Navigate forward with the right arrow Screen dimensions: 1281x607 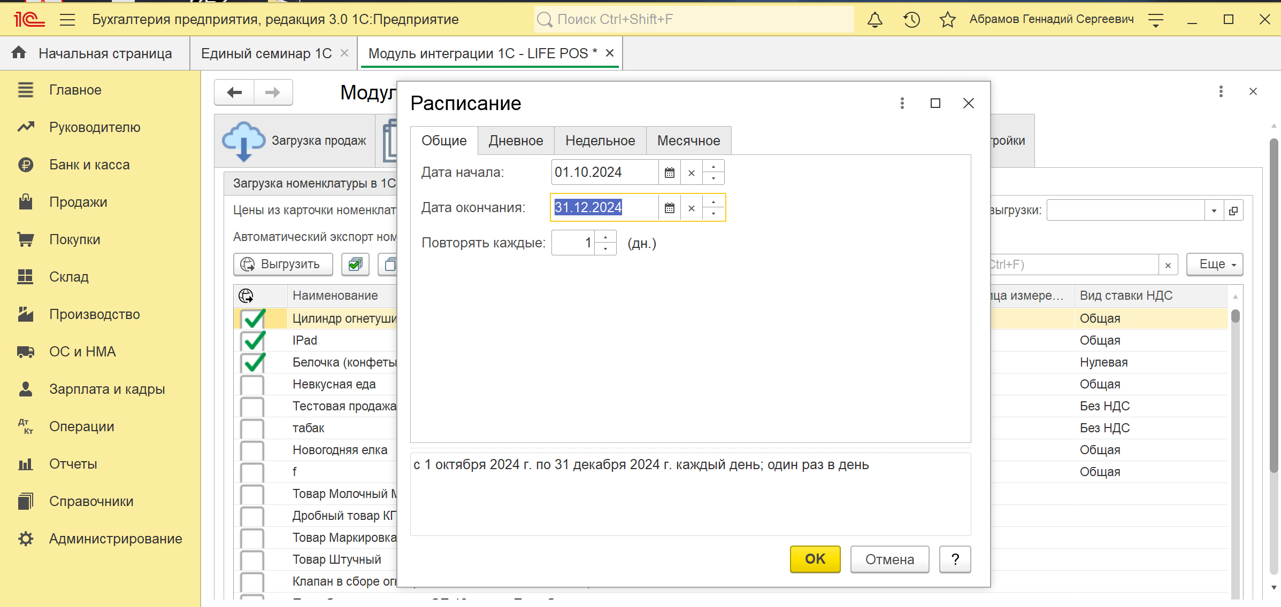tap(273, 92)
